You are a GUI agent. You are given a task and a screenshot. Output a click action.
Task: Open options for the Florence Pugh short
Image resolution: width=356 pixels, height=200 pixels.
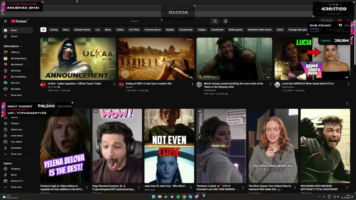pos(87,187)
